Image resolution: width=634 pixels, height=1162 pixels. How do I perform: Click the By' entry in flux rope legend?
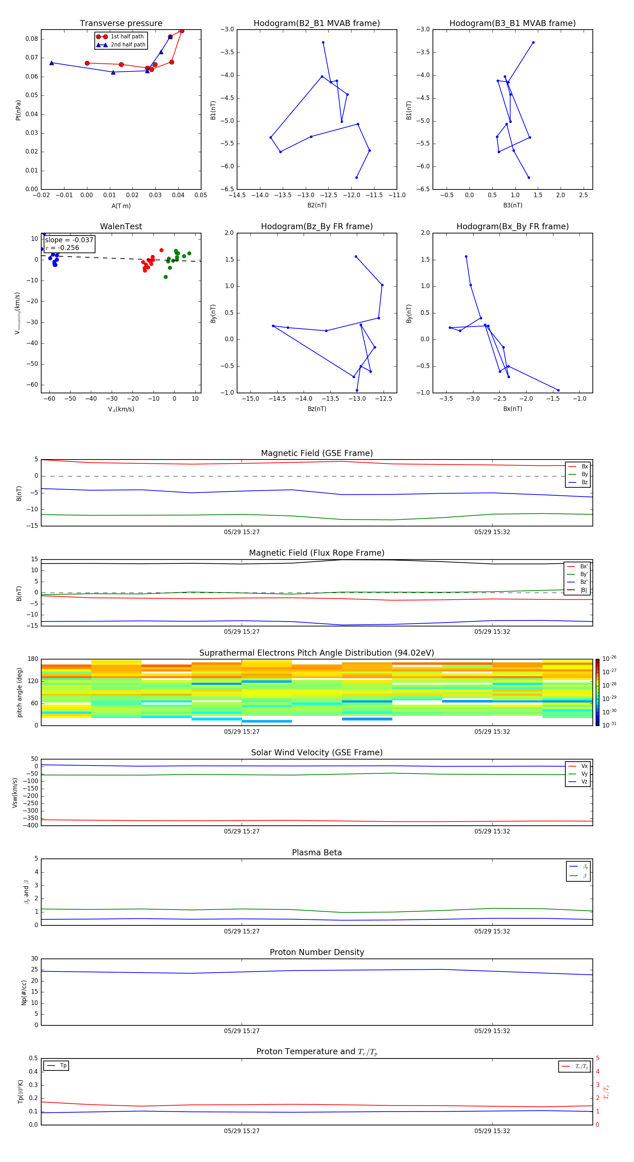pos(578,574)
